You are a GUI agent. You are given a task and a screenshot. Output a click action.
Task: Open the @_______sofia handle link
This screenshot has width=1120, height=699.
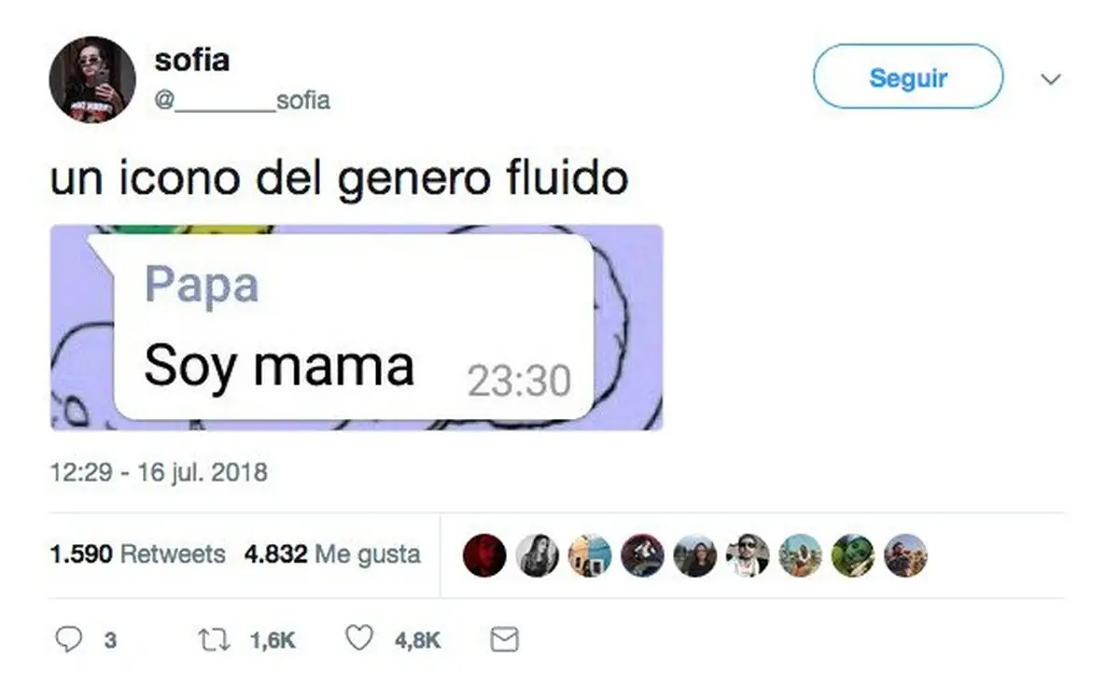(243, 100)
